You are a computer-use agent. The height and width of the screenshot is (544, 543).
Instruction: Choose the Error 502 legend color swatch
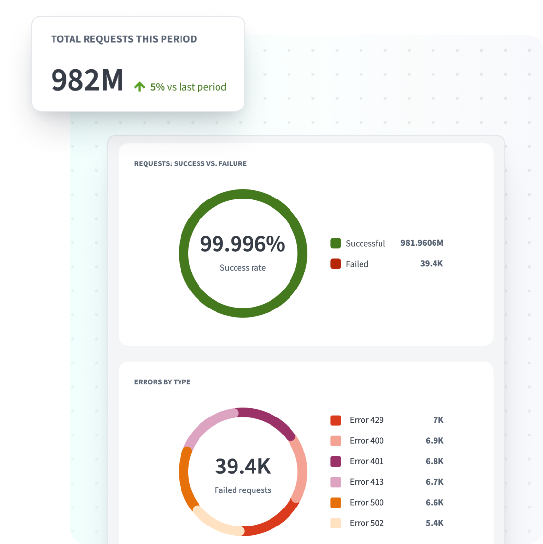(x=336, y=523)
